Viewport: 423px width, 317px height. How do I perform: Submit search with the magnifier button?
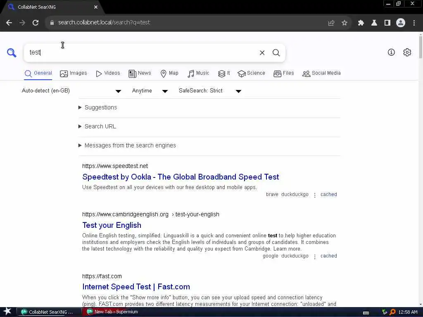[x=276, y=52]
